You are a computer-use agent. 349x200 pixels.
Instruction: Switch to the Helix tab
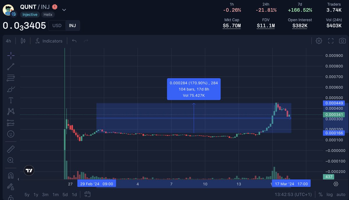click(x=48, y=15)
